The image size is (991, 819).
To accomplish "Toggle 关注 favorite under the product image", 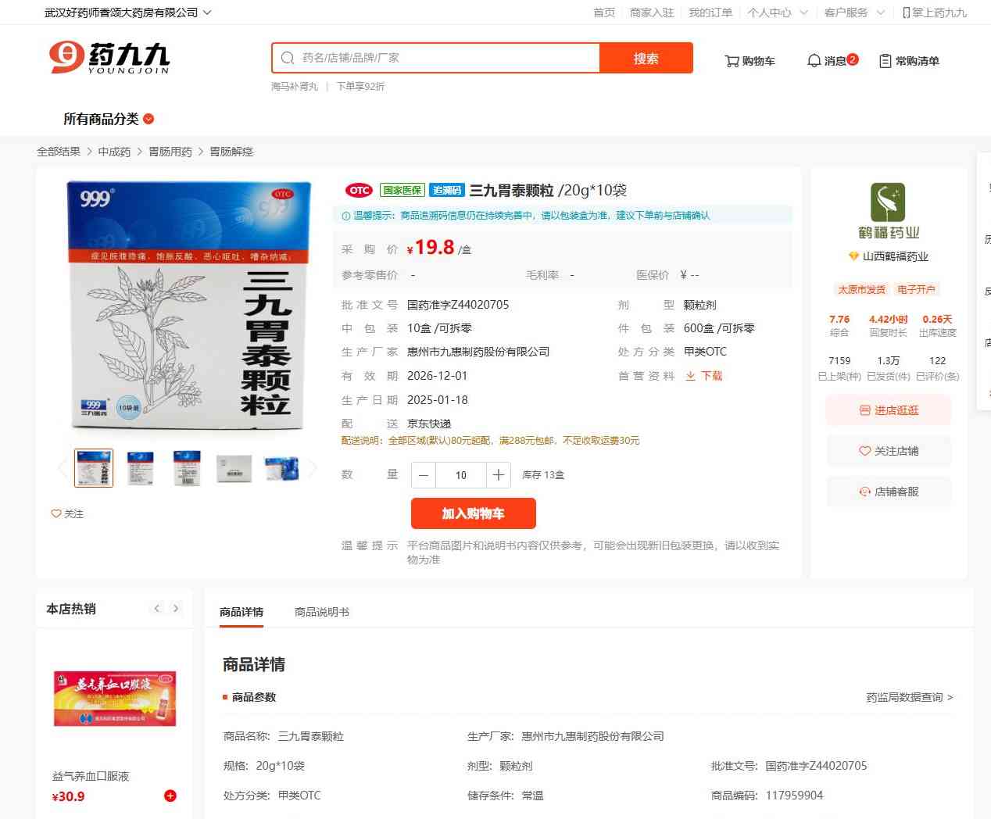I will (67, 513).
